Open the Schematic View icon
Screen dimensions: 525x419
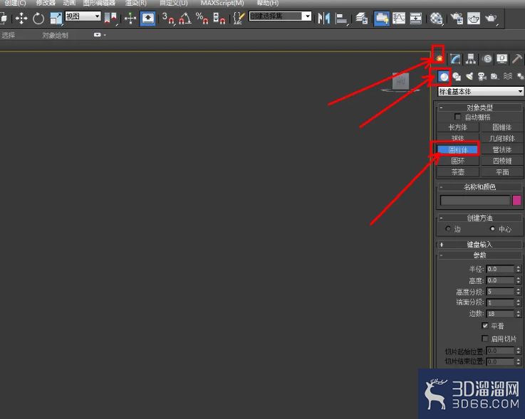(415, 18)
